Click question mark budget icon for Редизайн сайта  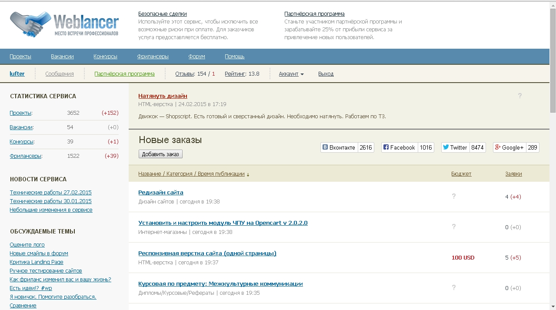454,197
